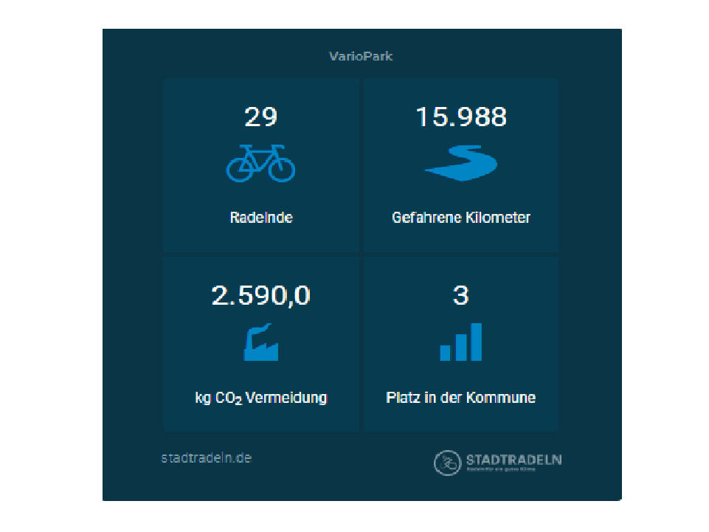
Task: Click the shortest bar of the ranking icon
Action: (x=445, y=352)
